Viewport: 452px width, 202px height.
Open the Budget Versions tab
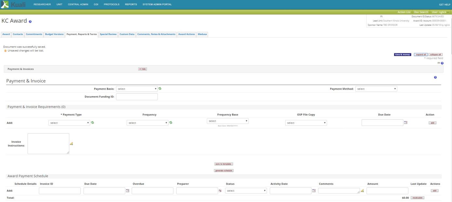pos(54,34)
